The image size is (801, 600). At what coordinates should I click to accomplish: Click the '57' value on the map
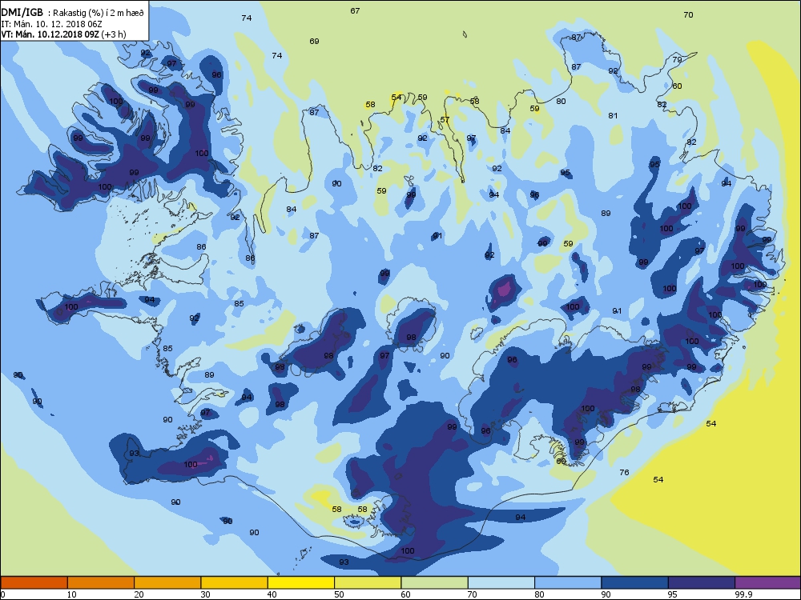coord(445,120)
